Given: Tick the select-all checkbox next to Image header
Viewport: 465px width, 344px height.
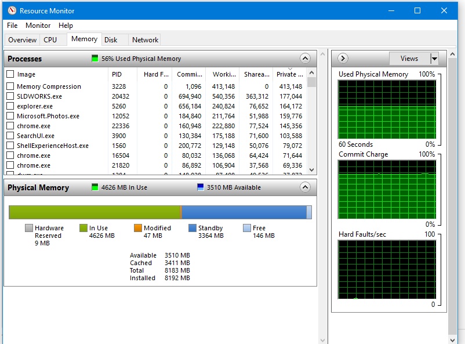Looking at the screenshot, I should point(10,74).
